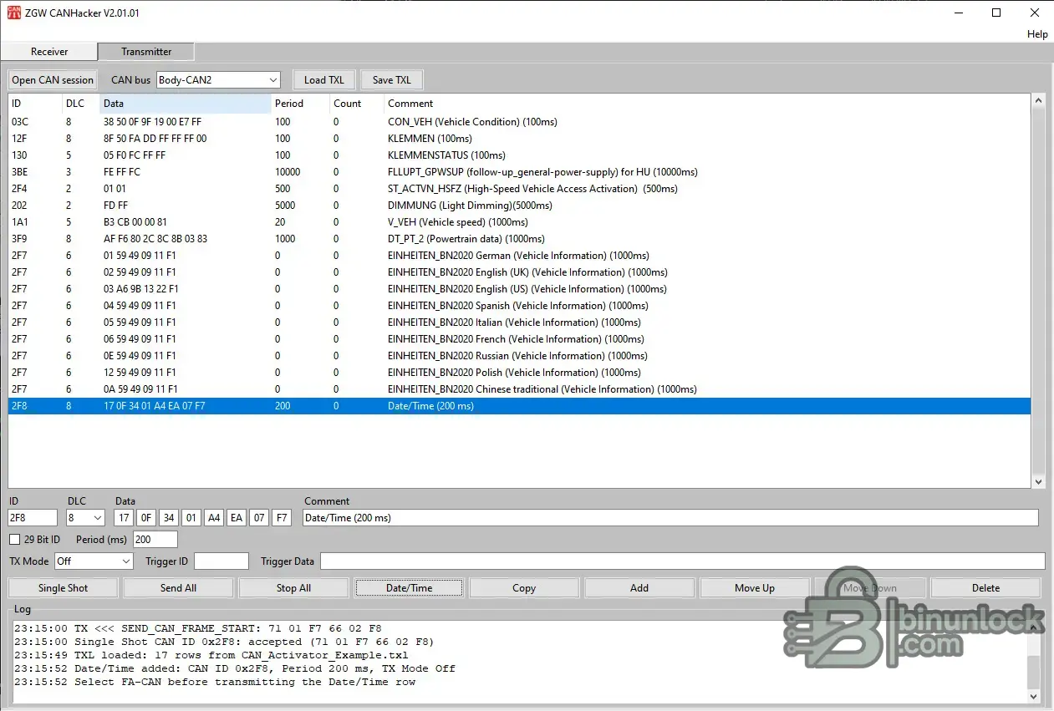Select the EINHEITEN_BN2020 French row
1054x711 pixels.
(519, 339)
